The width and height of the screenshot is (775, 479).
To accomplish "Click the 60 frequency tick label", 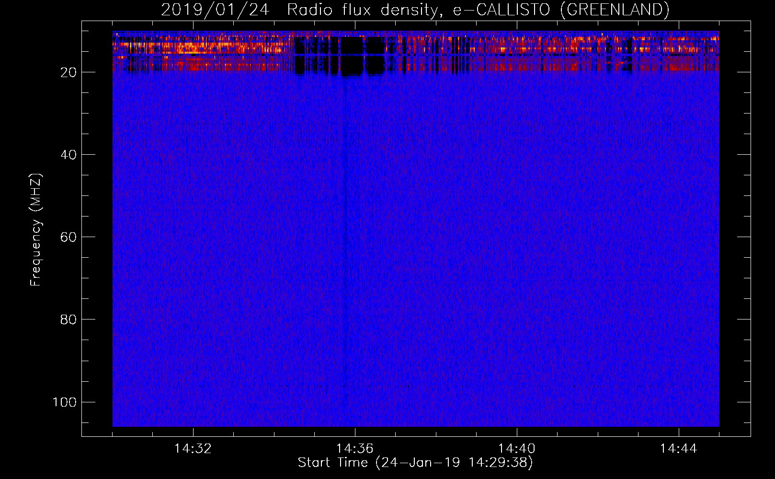I will [x=68, y=237].
